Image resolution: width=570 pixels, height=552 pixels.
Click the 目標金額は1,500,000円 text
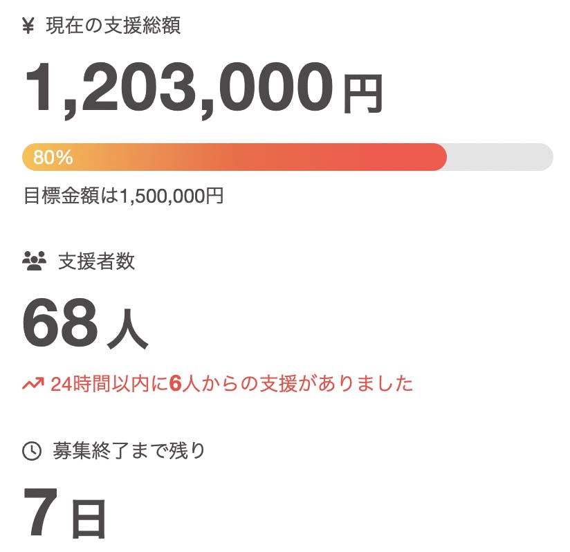point(124,196)
